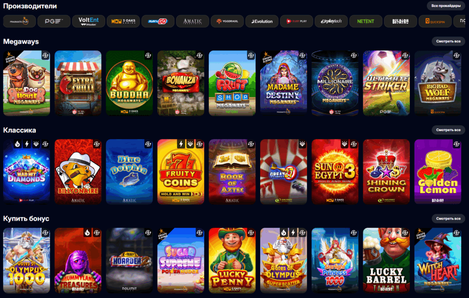Image resolution: width=469 pixels, height=298 pixels.
Task: Choose the Playtech provider logo
Action: coord(331,21)
